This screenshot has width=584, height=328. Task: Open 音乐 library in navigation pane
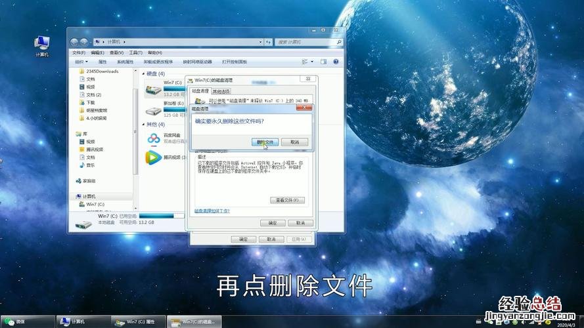[87, 165]
